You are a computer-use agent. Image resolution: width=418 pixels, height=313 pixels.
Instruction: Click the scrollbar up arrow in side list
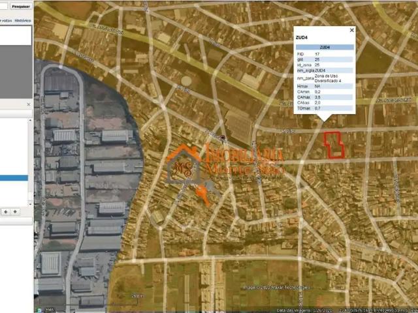pyautogui.click(x=30, y=121)
